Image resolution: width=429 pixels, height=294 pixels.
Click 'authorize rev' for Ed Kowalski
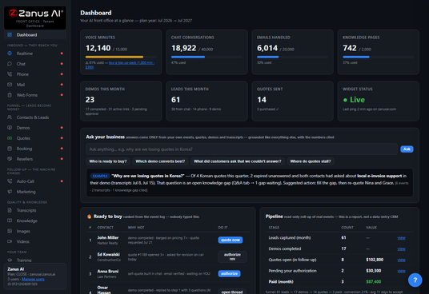(x=232, y=256)
